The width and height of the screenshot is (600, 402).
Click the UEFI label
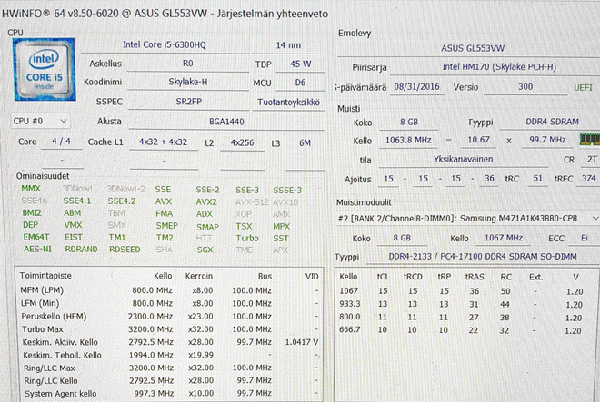pos(583,87)
